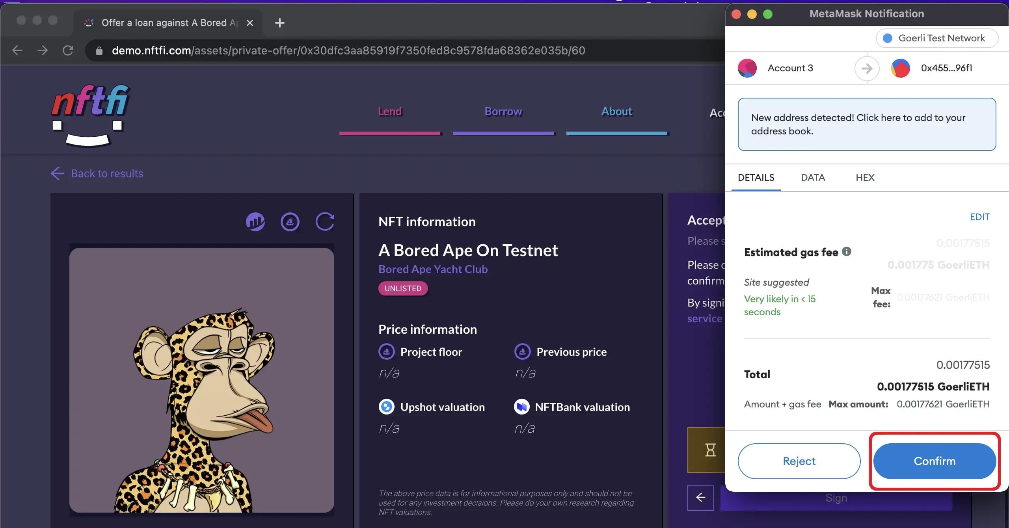Click the Sign button

click(x=836, y=499)
